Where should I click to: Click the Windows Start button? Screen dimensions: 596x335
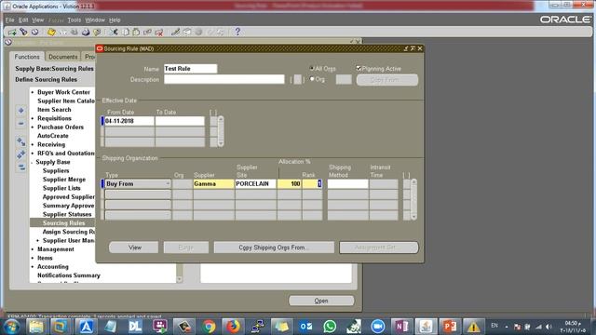tap(11, 327)
